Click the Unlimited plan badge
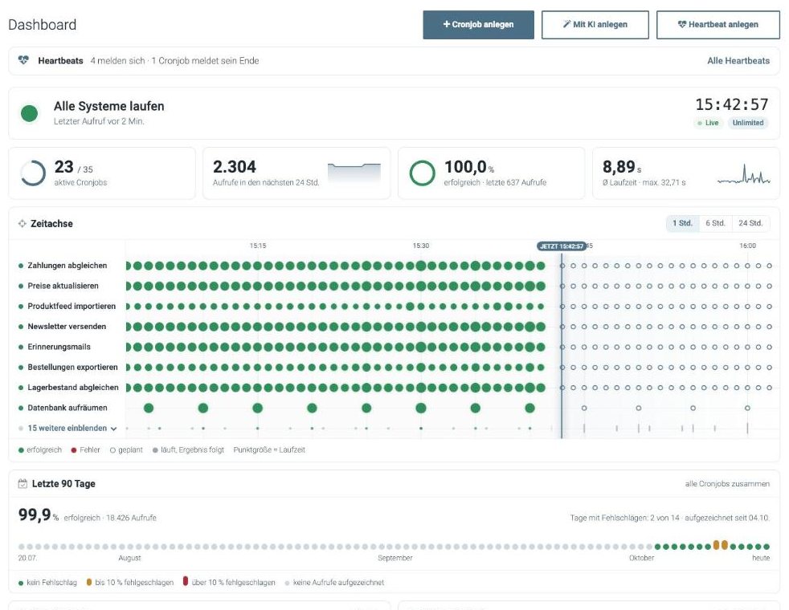789x610 pixels. [x=748, y=123]
